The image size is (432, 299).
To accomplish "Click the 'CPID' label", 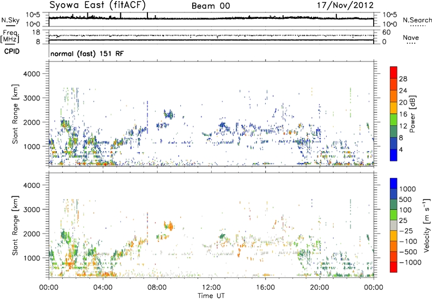I will pyautogui.click(x=11, y=51).
